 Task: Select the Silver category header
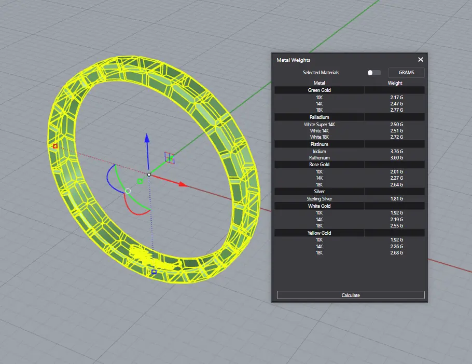(350, 192)
